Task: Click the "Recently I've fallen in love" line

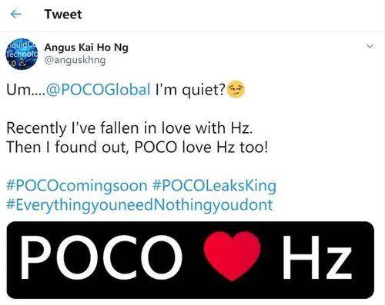Action: [129, 128]
